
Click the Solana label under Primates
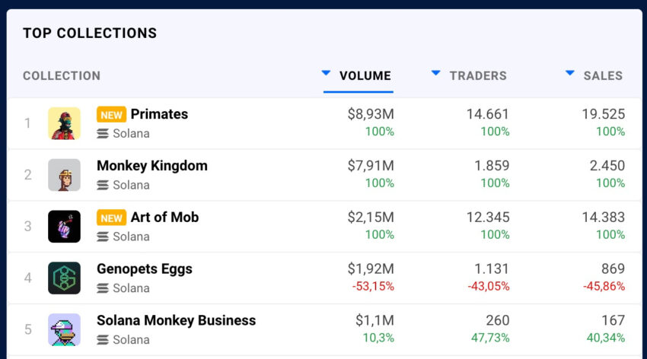pyautogui.click(x=131, y=134)
